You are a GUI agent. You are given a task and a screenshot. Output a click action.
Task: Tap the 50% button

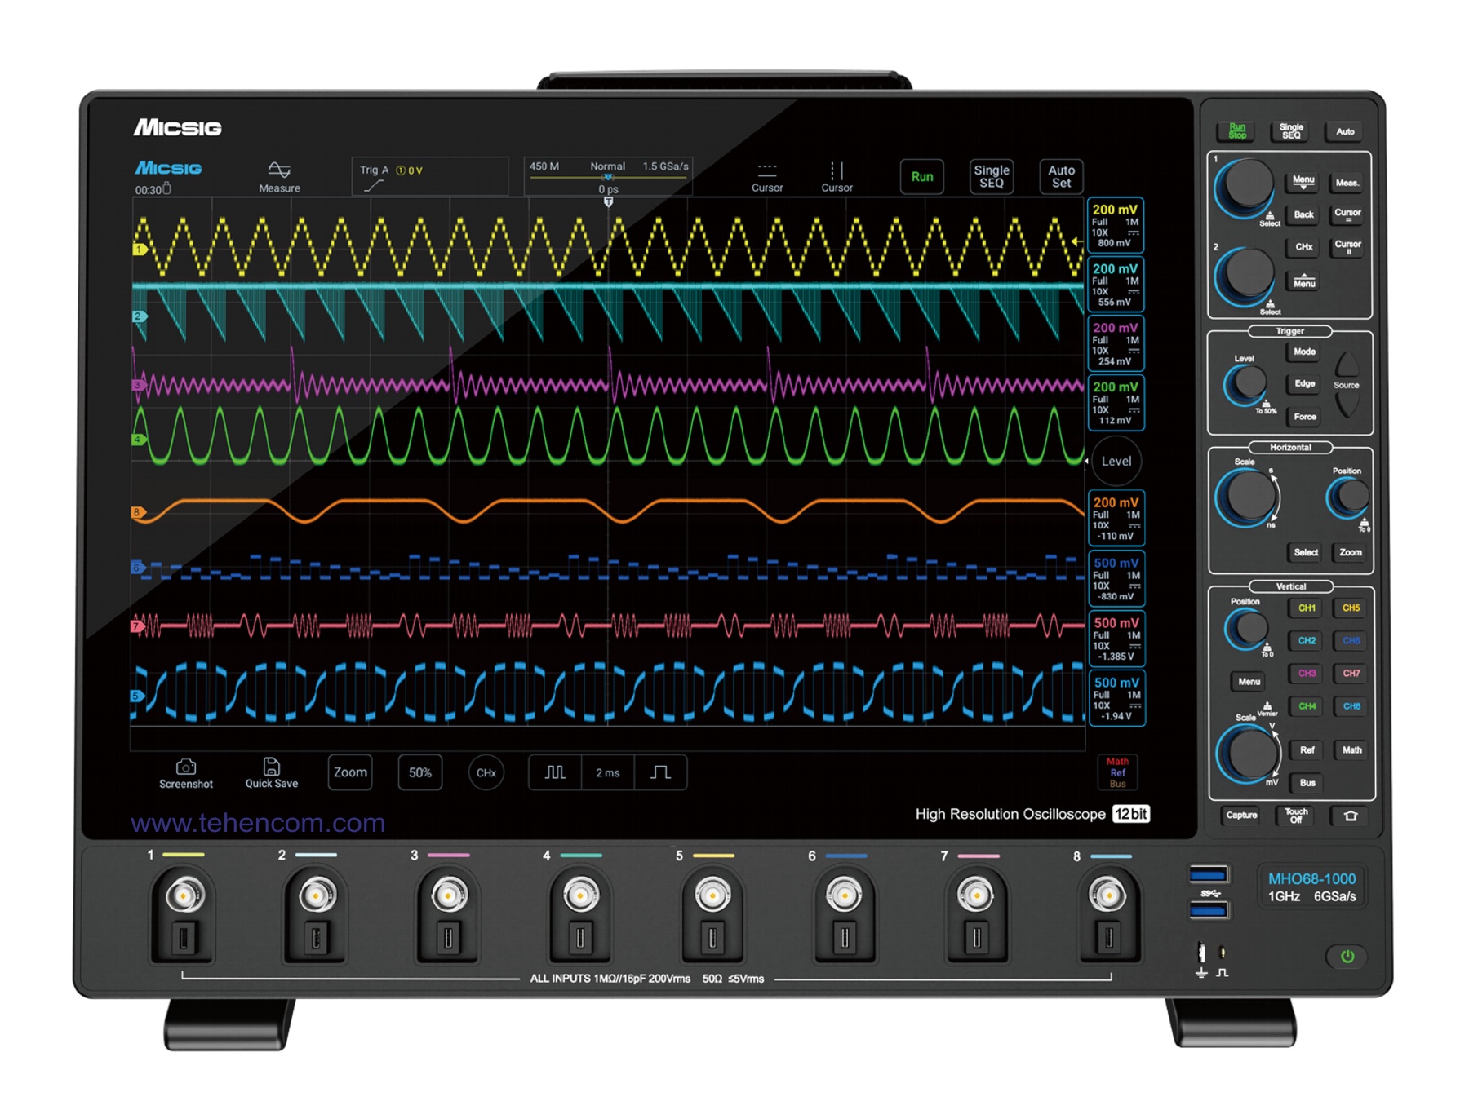[x=420, y=772]
